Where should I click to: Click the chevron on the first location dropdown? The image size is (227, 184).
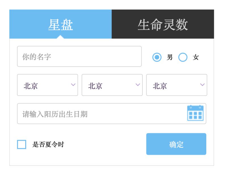[73, 85]
